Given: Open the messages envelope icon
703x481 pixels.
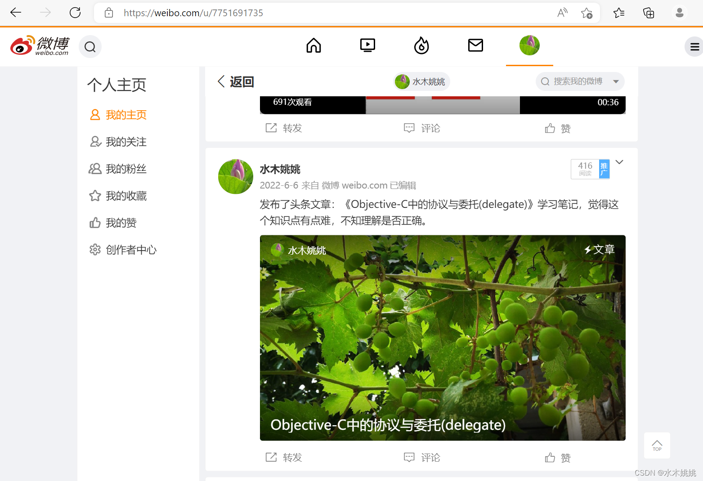Looking at the screenshot, I should (x=475, y=45).
